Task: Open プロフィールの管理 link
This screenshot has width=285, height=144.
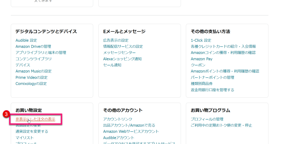Action: click(x=207, y=119)
